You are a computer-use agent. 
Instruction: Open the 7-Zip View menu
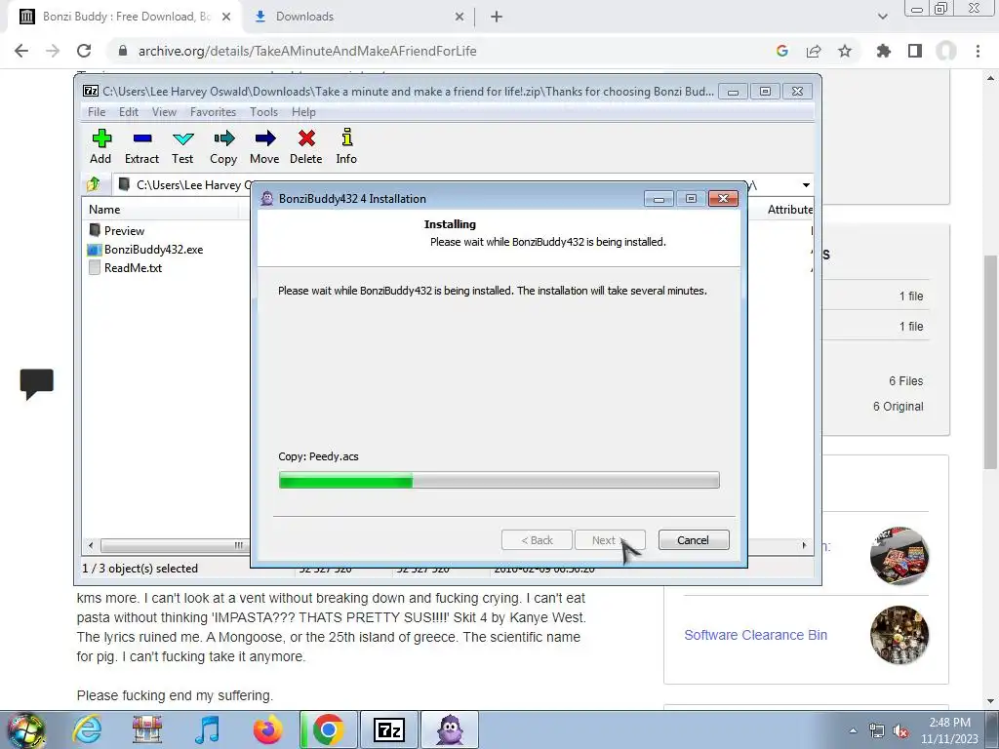164,112
